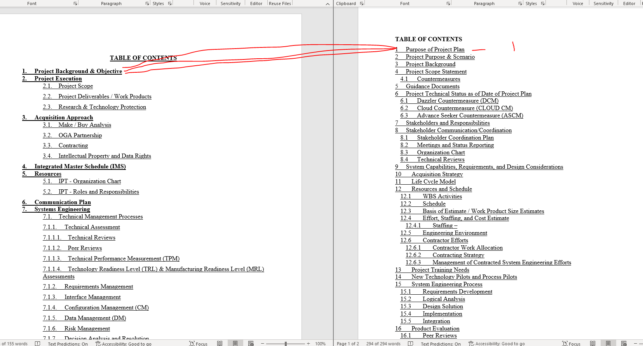Open Risk Management entry

77,329
